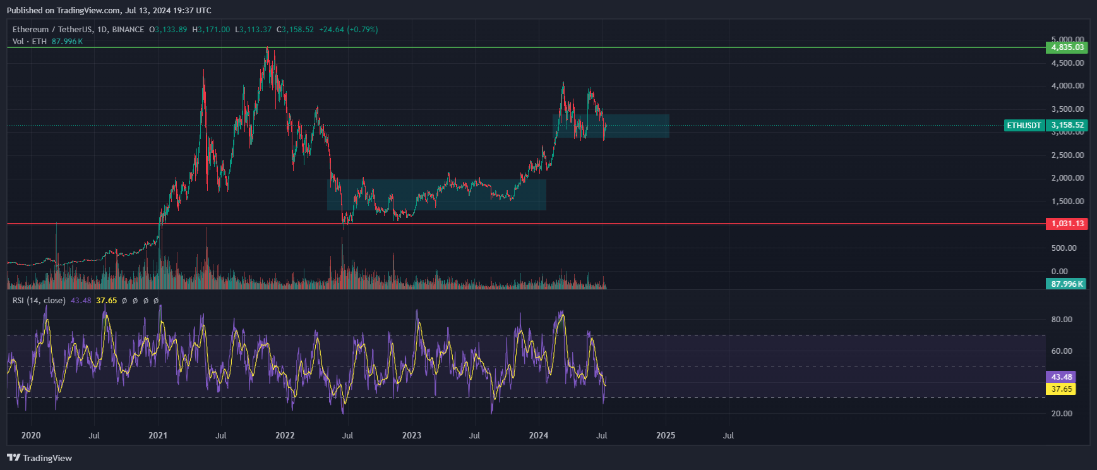Click the +24.64 (+0.79%) change value
The image size is (1097, 470).
[349, 30]
